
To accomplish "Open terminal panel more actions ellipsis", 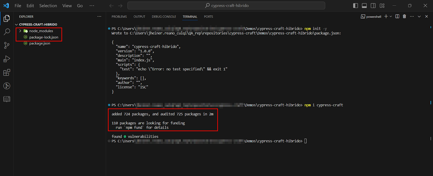I will (x=412, y=16).
